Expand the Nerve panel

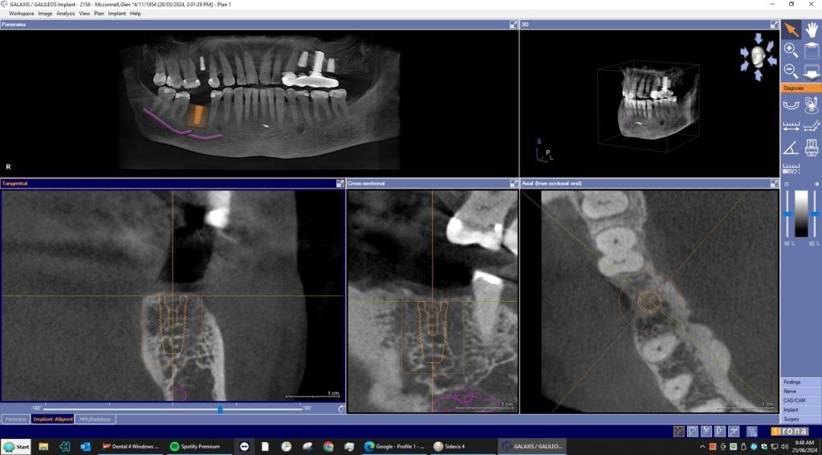(x=800, y=391)
